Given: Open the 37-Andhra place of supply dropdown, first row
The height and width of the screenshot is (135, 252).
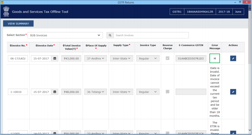Looking at the screenshot, I should [x=96, y=58].
